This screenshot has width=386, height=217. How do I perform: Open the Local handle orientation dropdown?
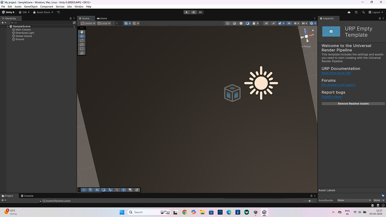pos(104,23)
